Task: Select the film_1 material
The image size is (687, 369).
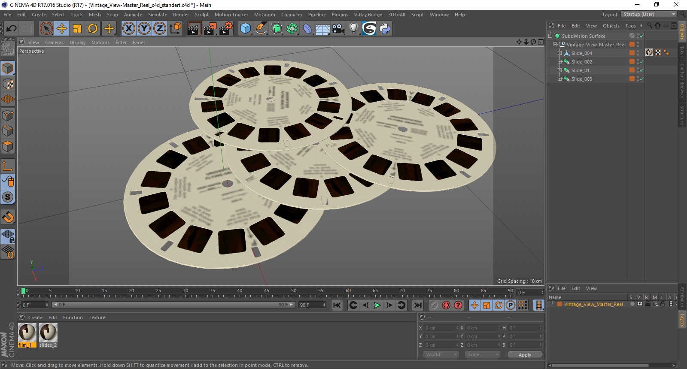Action: tap(27, 335)
